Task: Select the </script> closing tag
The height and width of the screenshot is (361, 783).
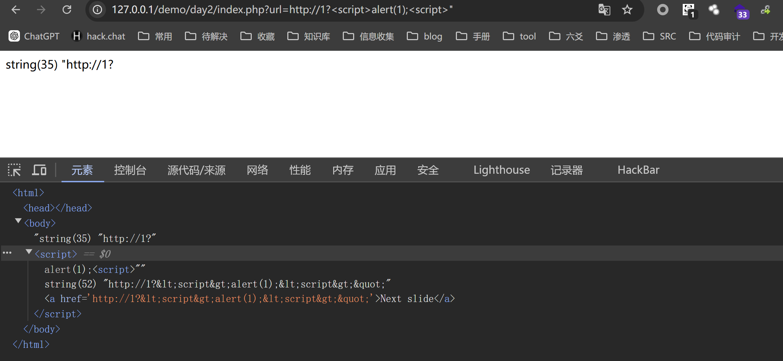Action: pyautogui.click(x=58, y=314)
